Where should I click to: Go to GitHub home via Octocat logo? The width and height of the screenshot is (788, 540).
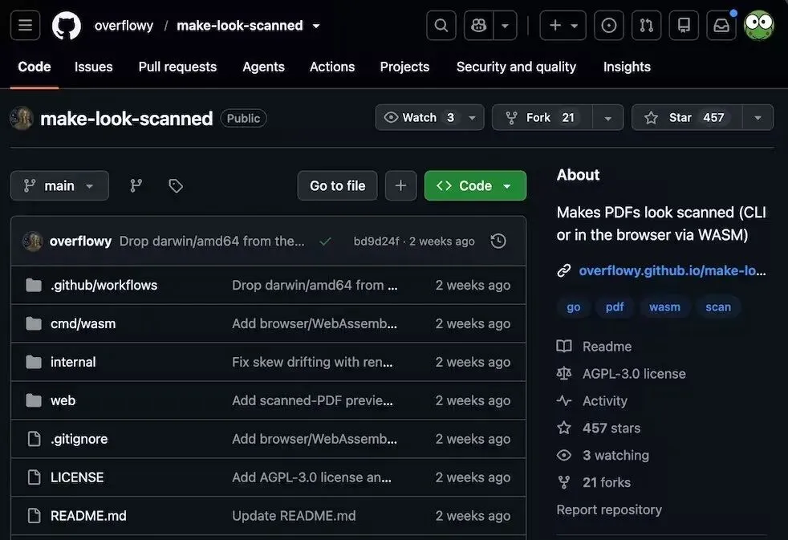pyautogui.click(x=67, y=25)
